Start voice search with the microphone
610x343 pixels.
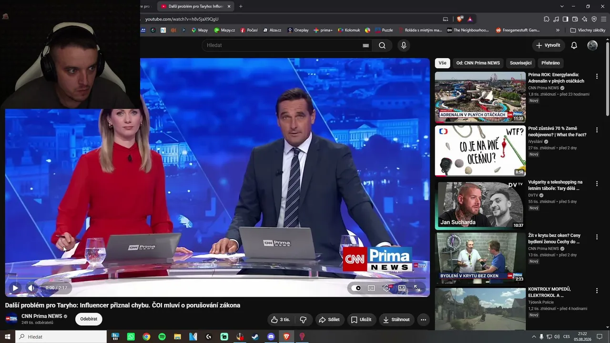(x=404, y=45)
